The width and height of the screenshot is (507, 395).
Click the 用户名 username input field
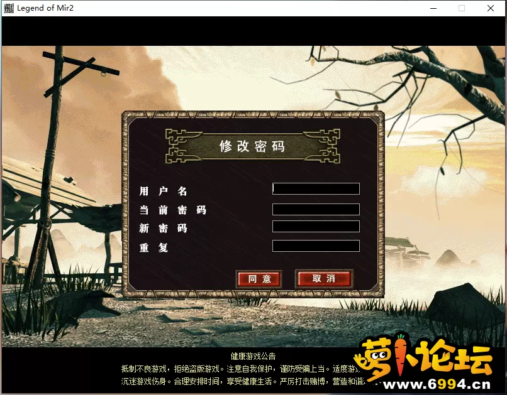point(316,189)
